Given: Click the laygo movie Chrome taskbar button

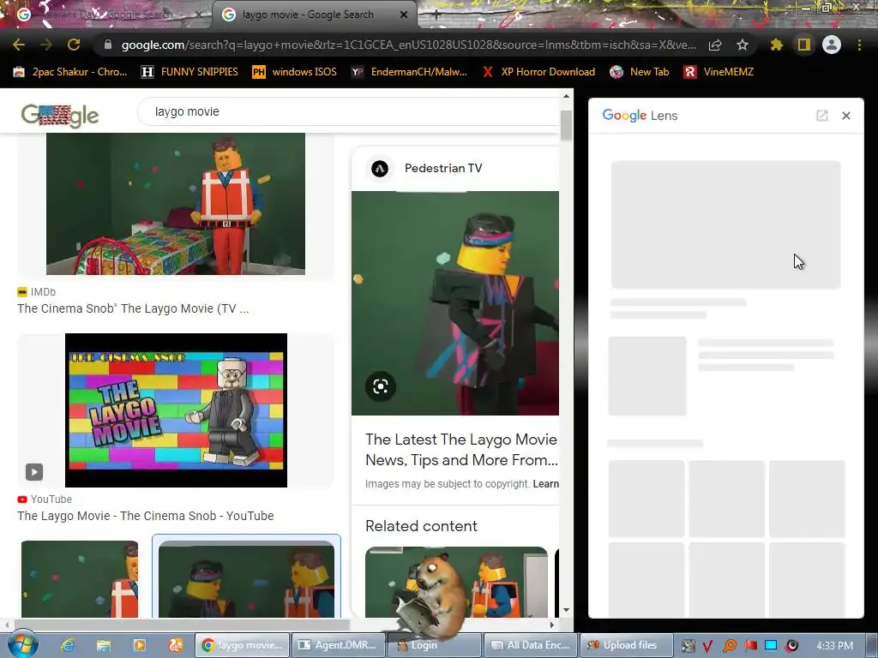Looking at the screenshot, I should click(243, 645).
